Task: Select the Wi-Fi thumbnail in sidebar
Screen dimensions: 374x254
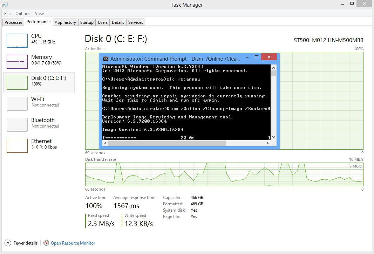Action: click(17, 103)
